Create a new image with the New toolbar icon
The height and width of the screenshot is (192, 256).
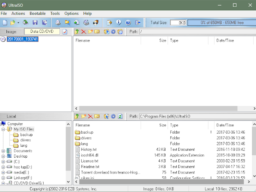tap(5, 22)
